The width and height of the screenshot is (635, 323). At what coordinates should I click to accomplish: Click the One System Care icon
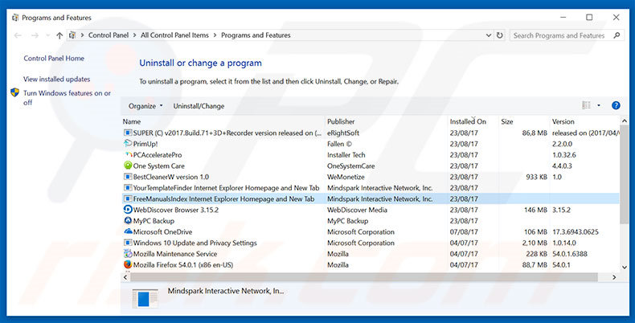[x=128, y=166]
